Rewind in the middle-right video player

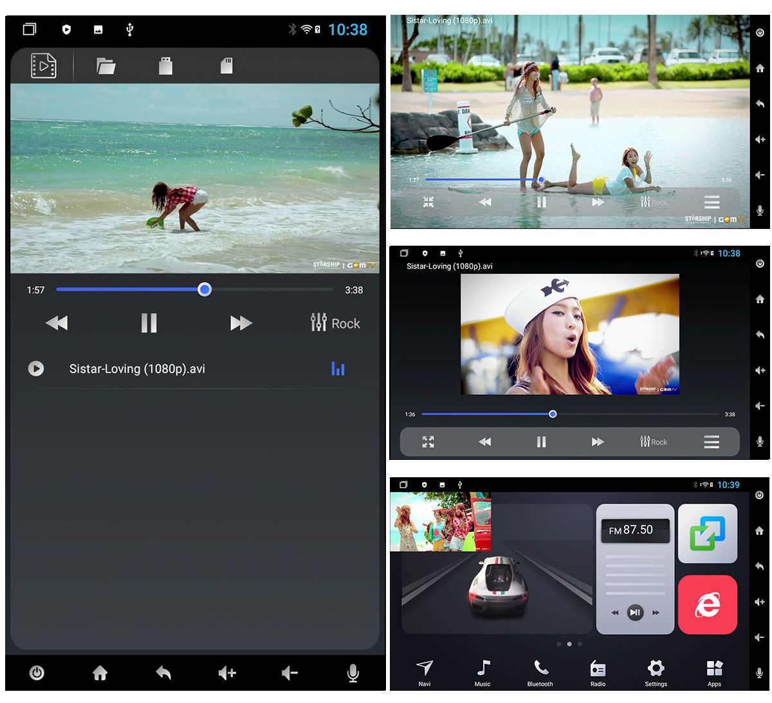[x=485, y=442]
